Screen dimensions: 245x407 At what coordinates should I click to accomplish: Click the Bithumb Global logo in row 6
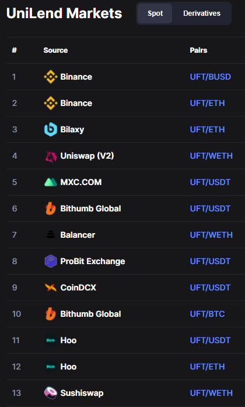[x=50, y=208]
